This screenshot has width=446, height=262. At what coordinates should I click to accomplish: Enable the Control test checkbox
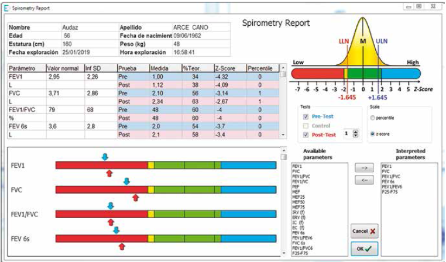306,125
